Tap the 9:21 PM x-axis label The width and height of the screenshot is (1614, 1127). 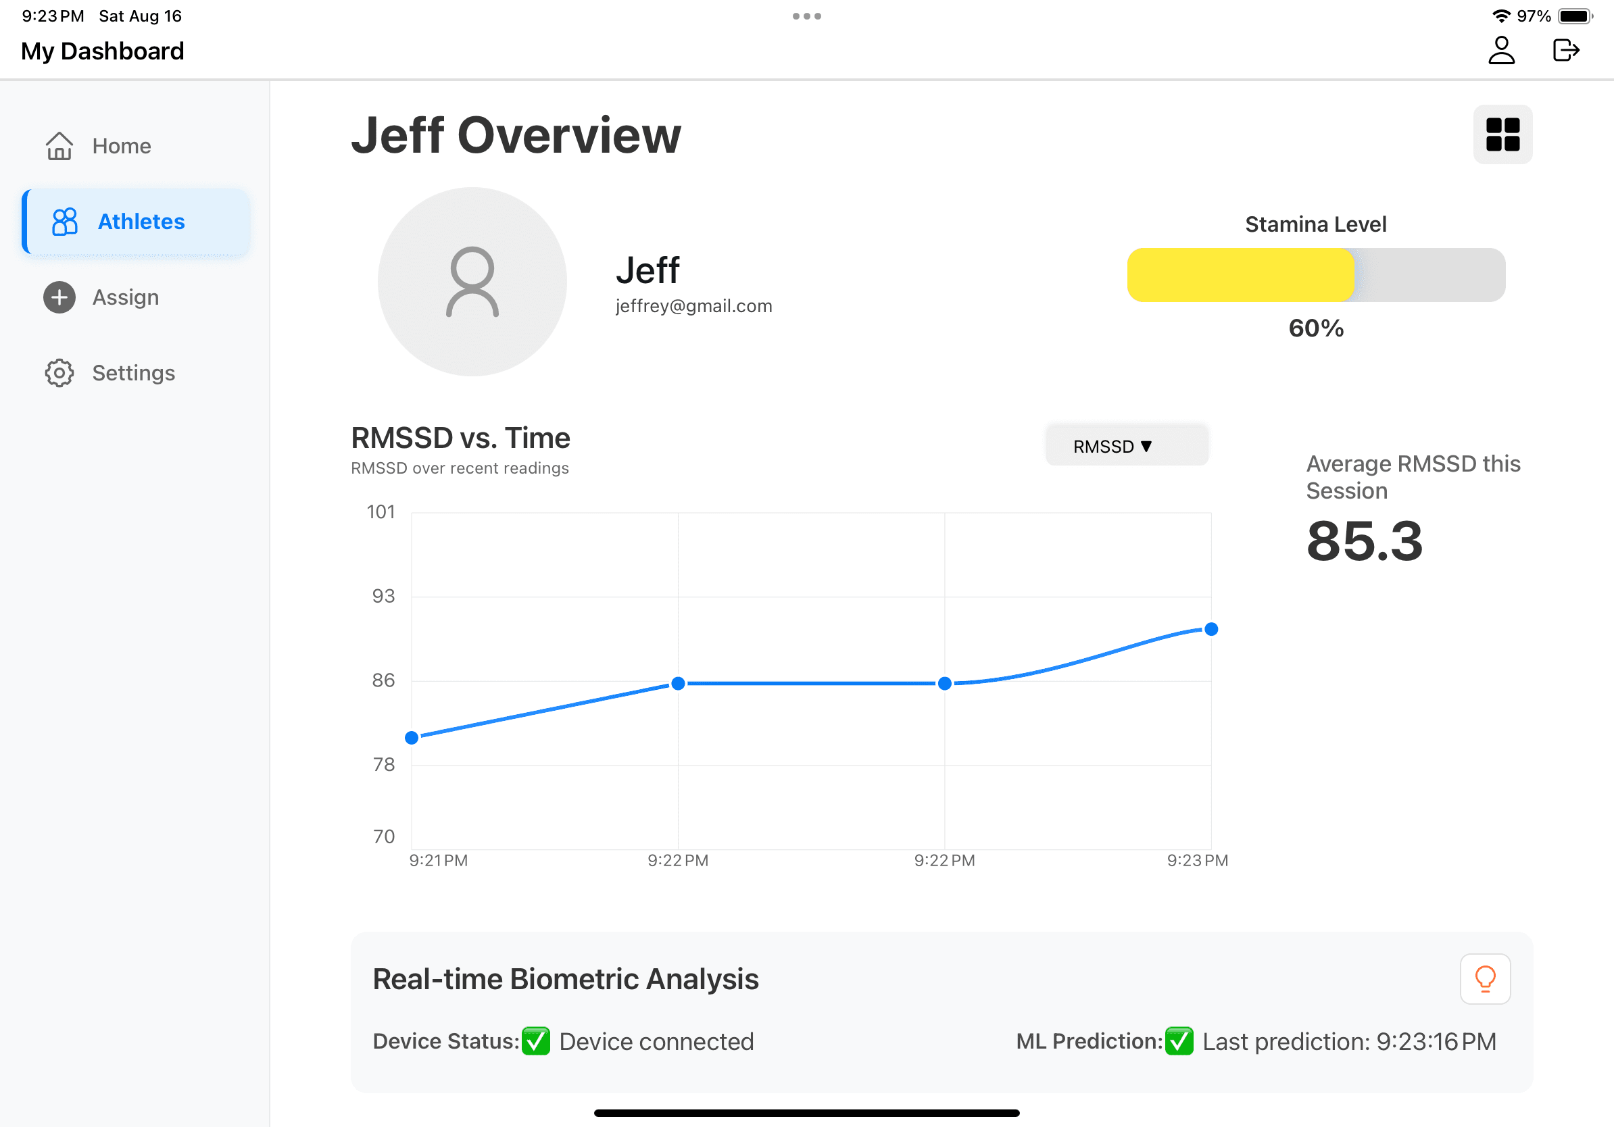[438, 860]
